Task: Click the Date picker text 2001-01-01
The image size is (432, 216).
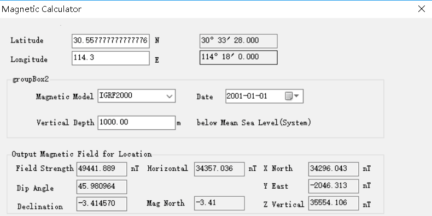Action: (x=247, y=96)
